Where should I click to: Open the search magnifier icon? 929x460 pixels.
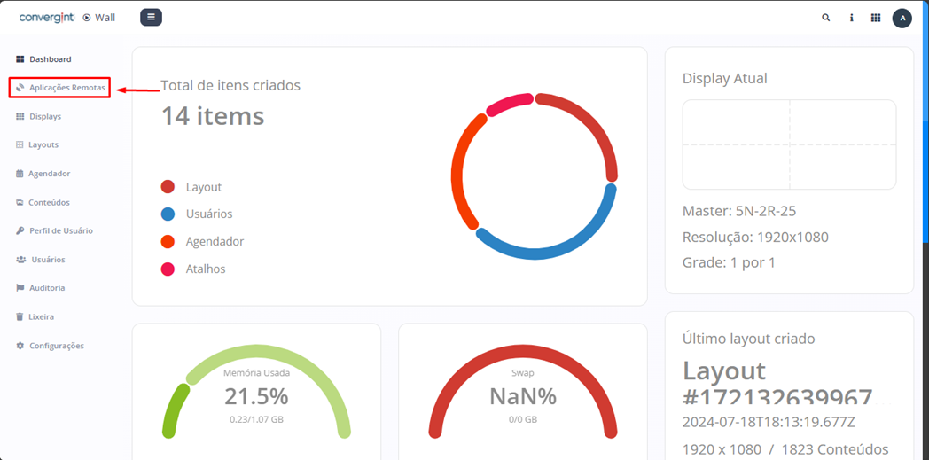826,18
